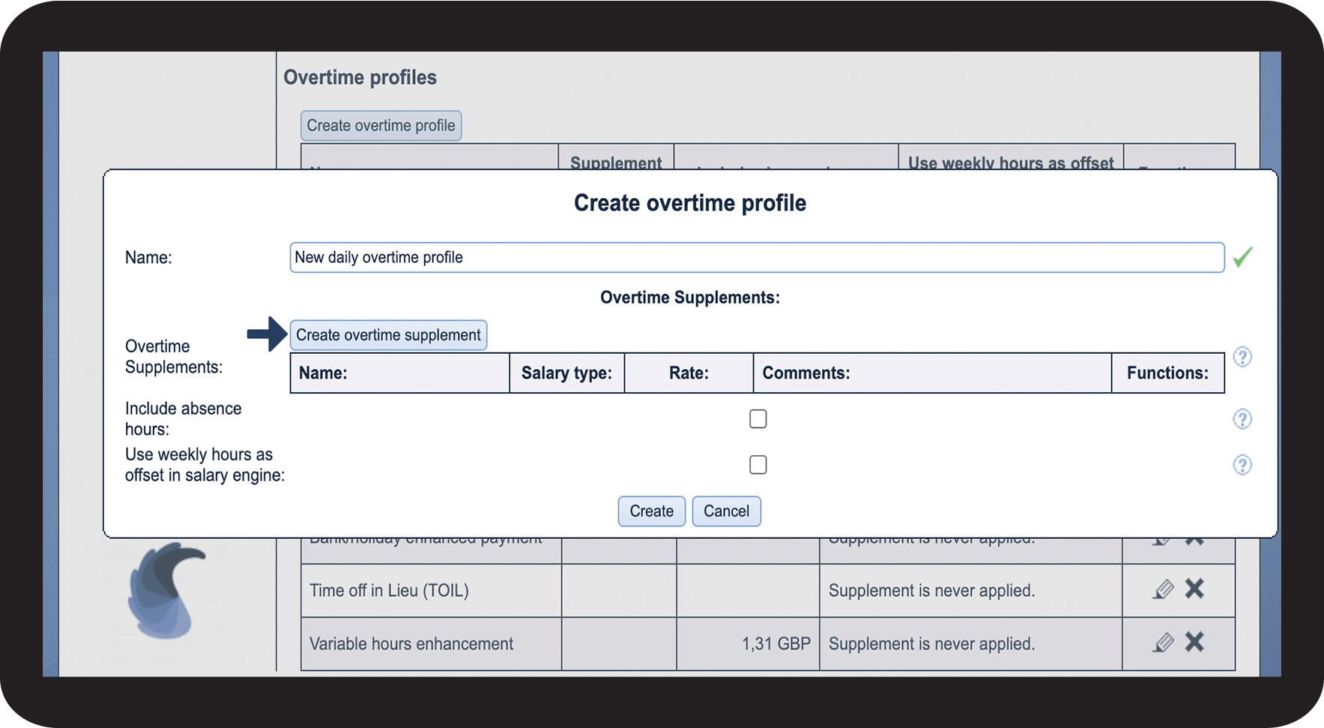
Task: Focus the profile Name text field
Action: 756,257
